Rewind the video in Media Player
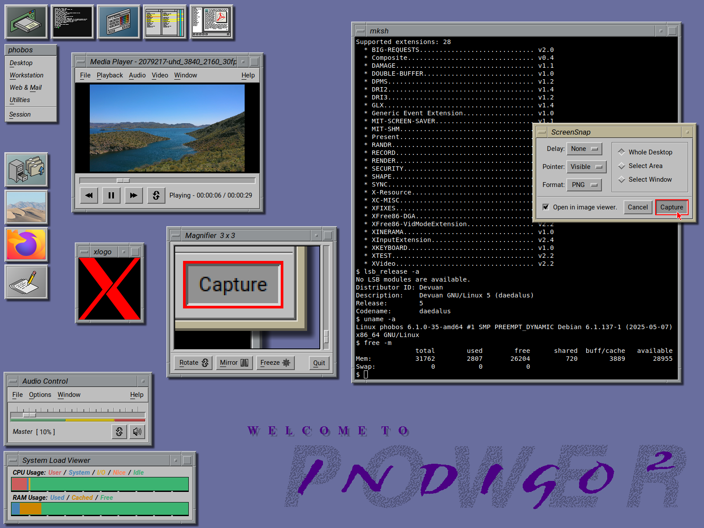704x528 pixels. tap(89, 195)
